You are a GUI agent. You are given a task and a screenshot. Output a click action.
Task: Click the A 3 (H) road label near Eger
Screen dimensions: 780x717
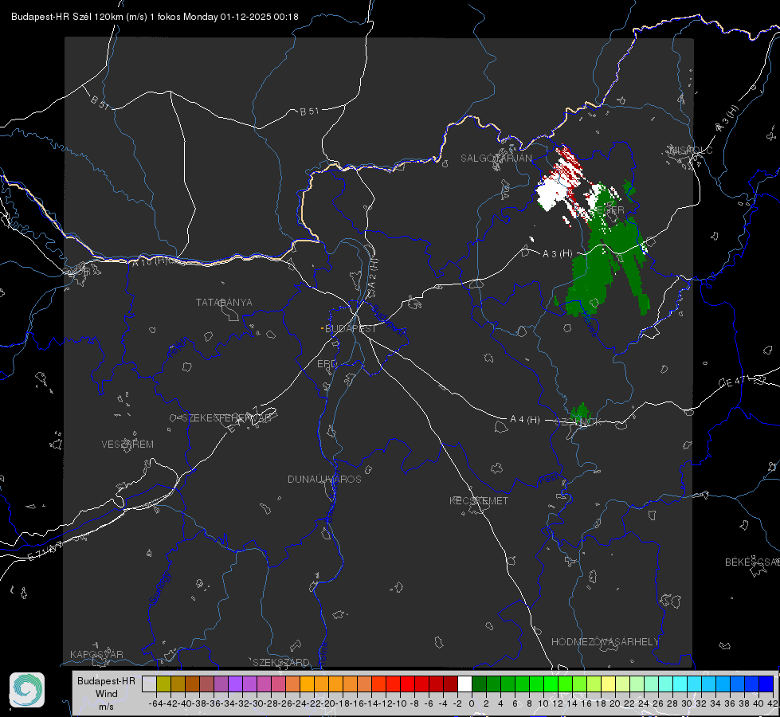557,254
